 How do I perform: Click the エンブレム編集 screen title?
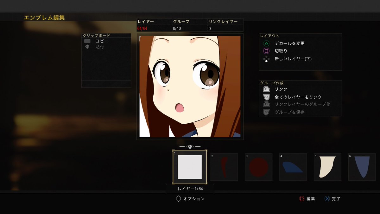(44, 18)
